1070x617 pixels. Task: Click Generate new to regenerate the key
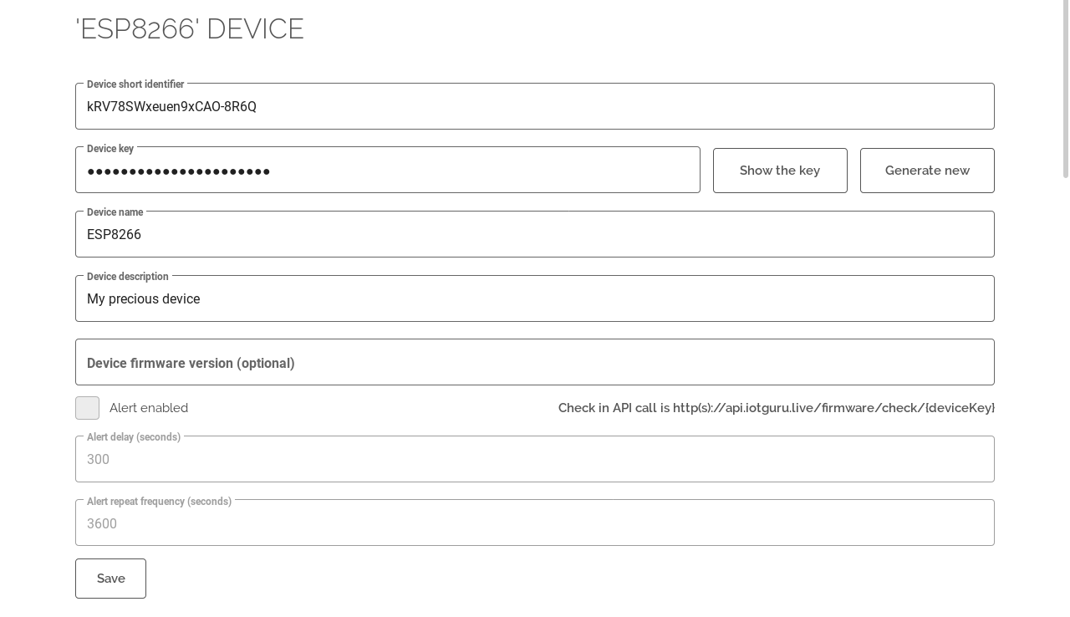coord(927,171)
